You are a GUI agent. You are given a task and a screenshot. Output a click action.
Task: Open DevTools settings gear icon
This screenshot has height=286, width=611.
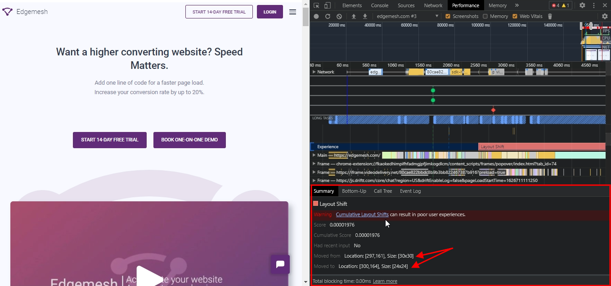(x=582, y=5)
